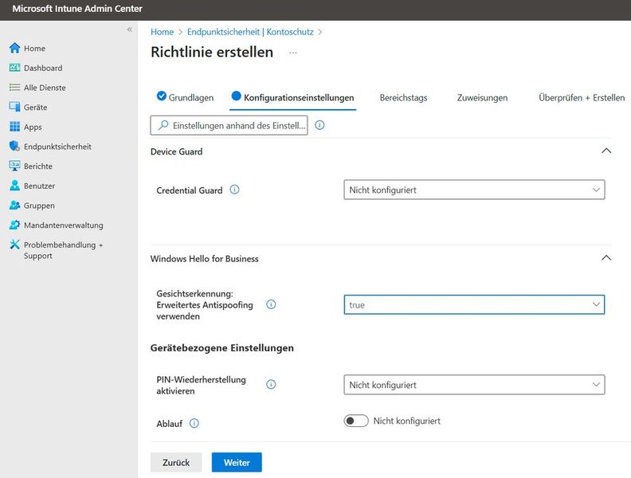Click the Dashboard chart icon
The image size is (631, 478).
click(x=14, y=68)
